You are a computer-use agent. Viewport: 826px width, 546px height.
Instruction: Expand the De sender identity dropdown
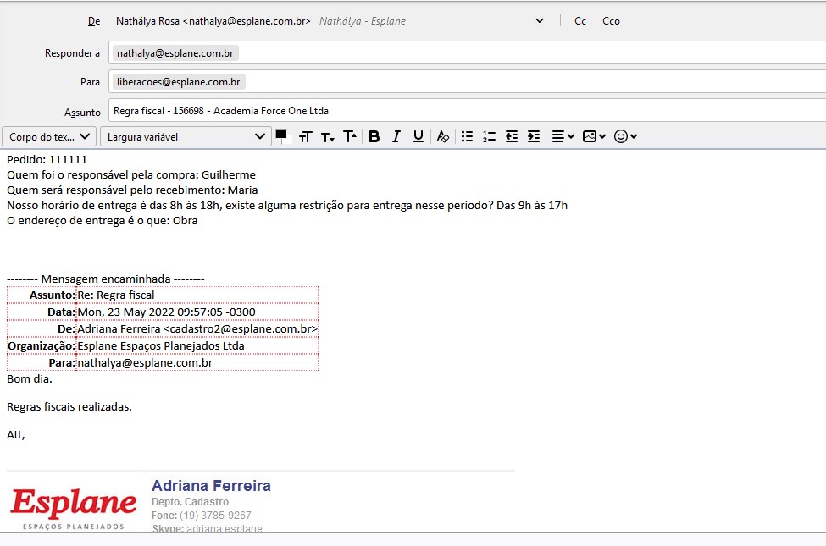(x=541, y=21)
